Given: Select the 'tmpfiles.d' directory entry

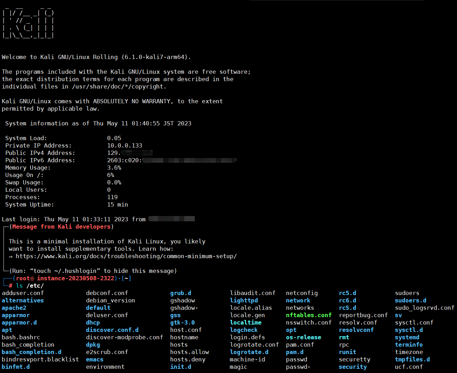Looking at the screenshot, I should tap(412, 359).
